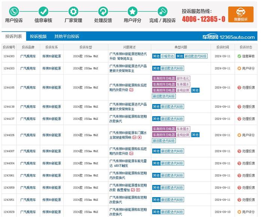
Task: Click the 信息审核 checkmark step icon
Action: 43,11
